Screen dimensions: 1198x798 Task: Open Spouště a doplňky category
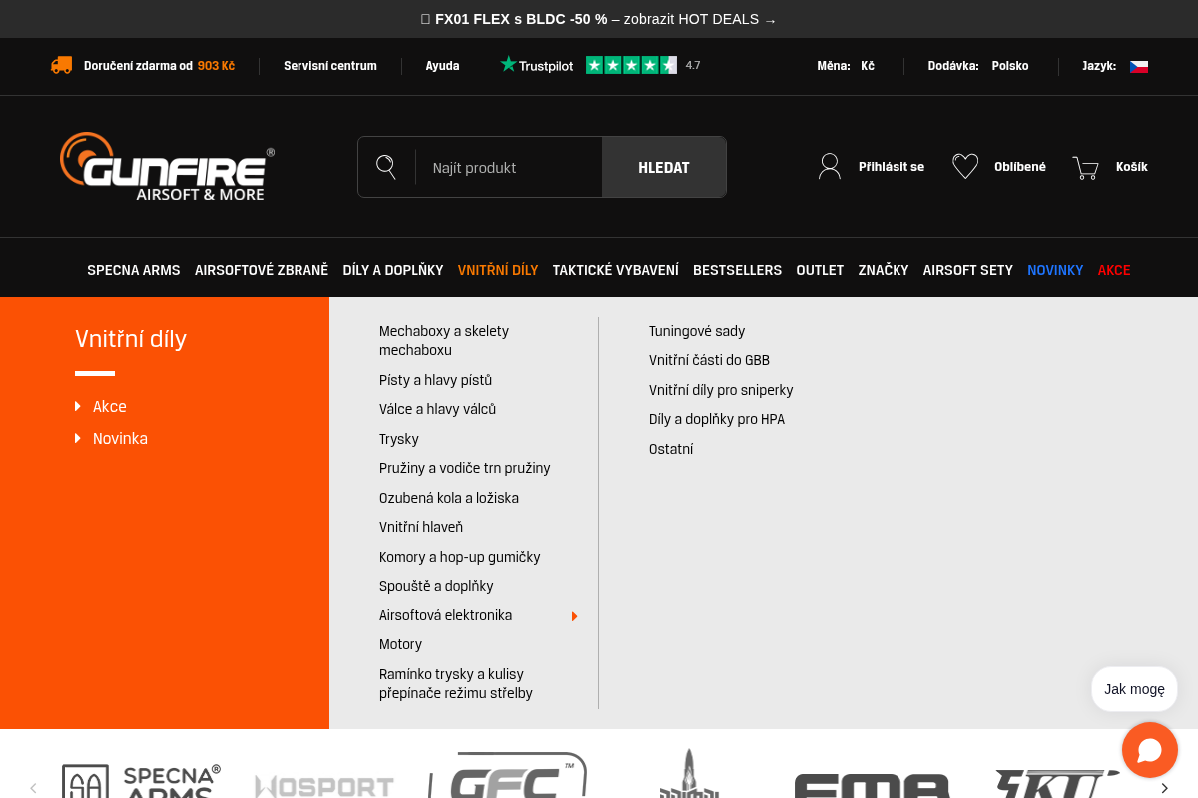point(436,586)
